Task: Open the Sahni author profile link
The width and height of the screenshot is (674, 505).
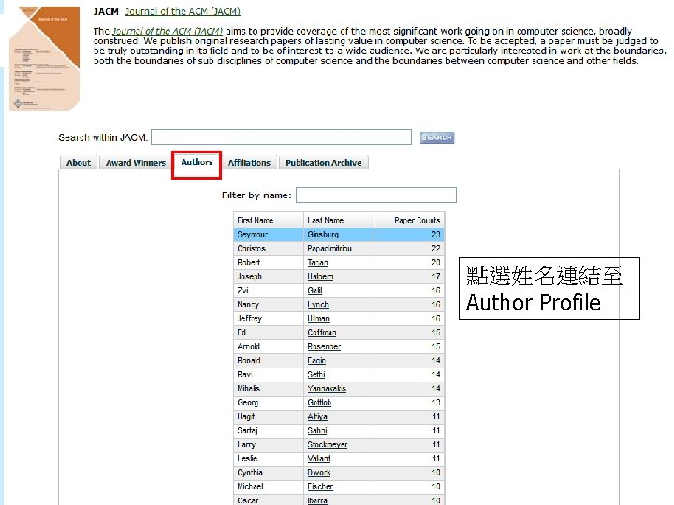Action: pyautogui.click(x=316, y=431)
